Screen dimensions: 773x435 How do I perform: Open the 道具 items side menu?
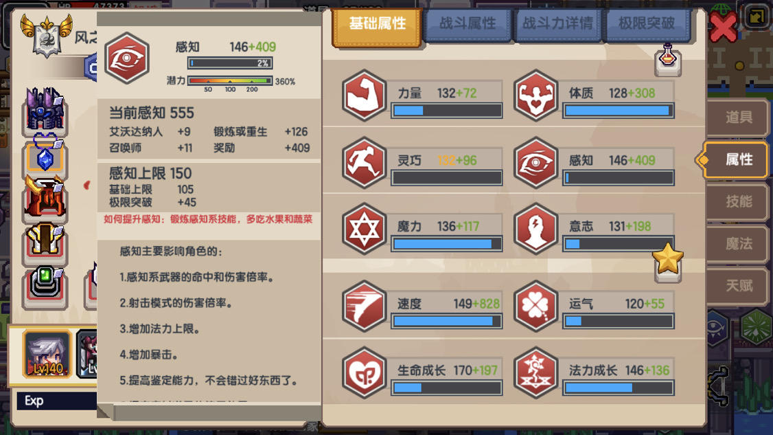click(738, 118)
